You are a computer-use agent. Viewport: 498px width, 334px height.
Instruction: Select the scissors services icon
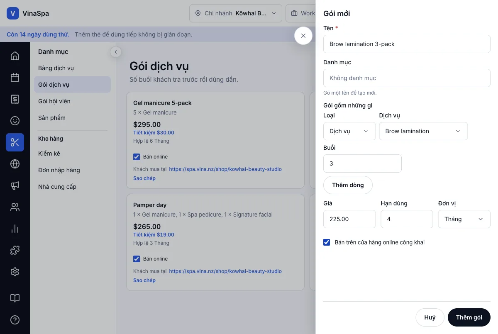point(15,142)
